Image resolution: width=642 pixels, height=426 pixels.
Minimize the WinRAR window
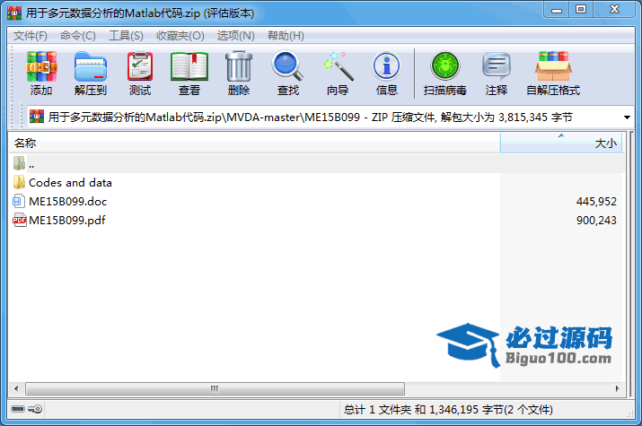[x=556, y=10]
